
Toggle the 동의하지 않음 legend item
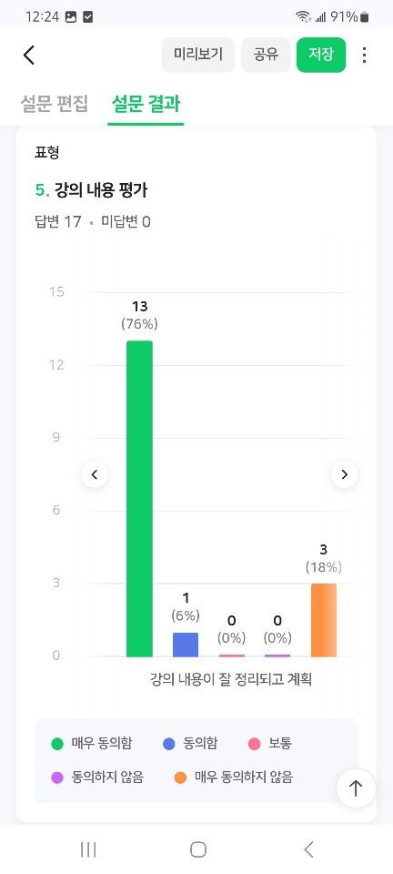pos(97,777)
